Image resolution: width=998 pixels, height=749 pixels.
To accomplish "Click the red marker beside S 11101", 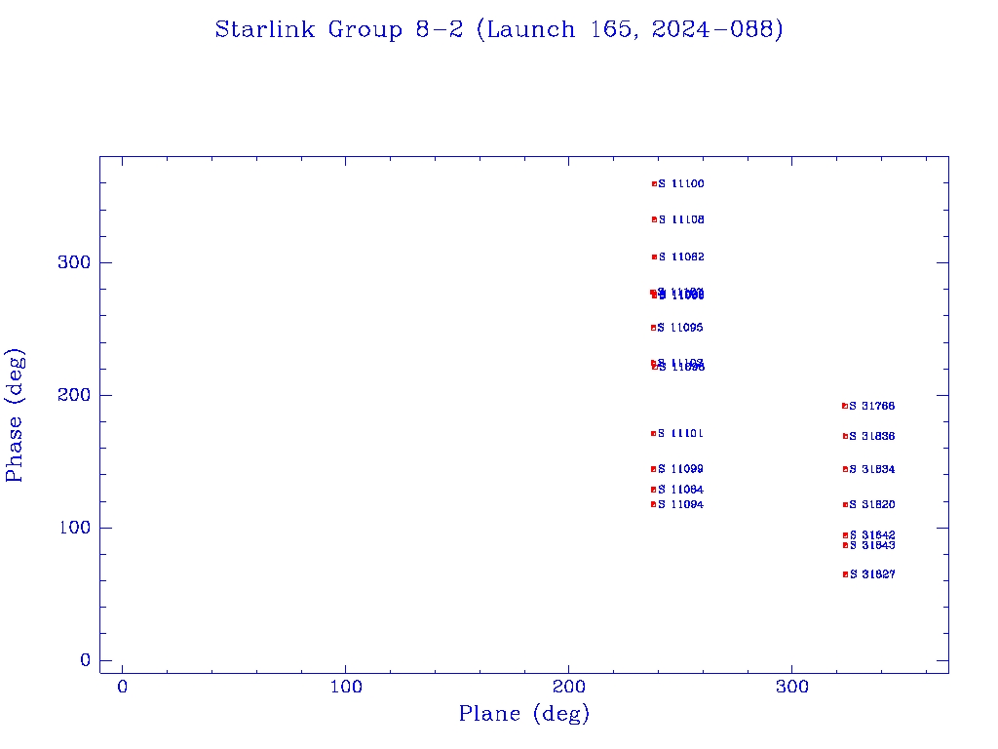I will tap(654, 434).
